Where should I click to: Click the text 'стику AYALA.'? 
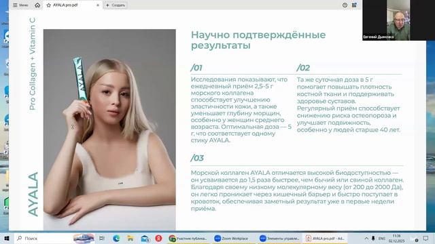click(x=211, y=140)
